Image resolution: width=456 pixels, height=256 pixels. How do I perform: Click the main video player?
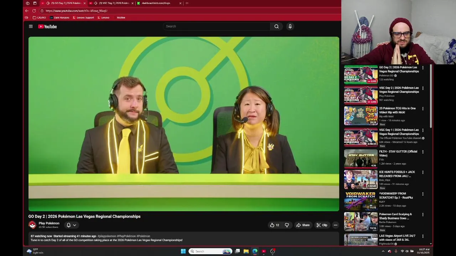tap(184, 124)
